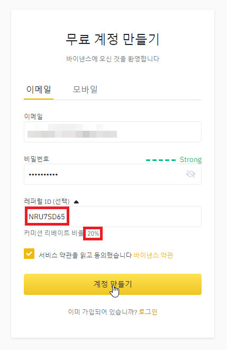Click the 비밀번호 field label

point(37,159)
